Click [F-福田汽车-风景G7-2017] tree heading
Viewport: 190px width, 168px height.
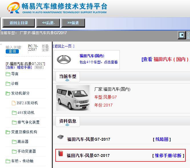(25, 63)
